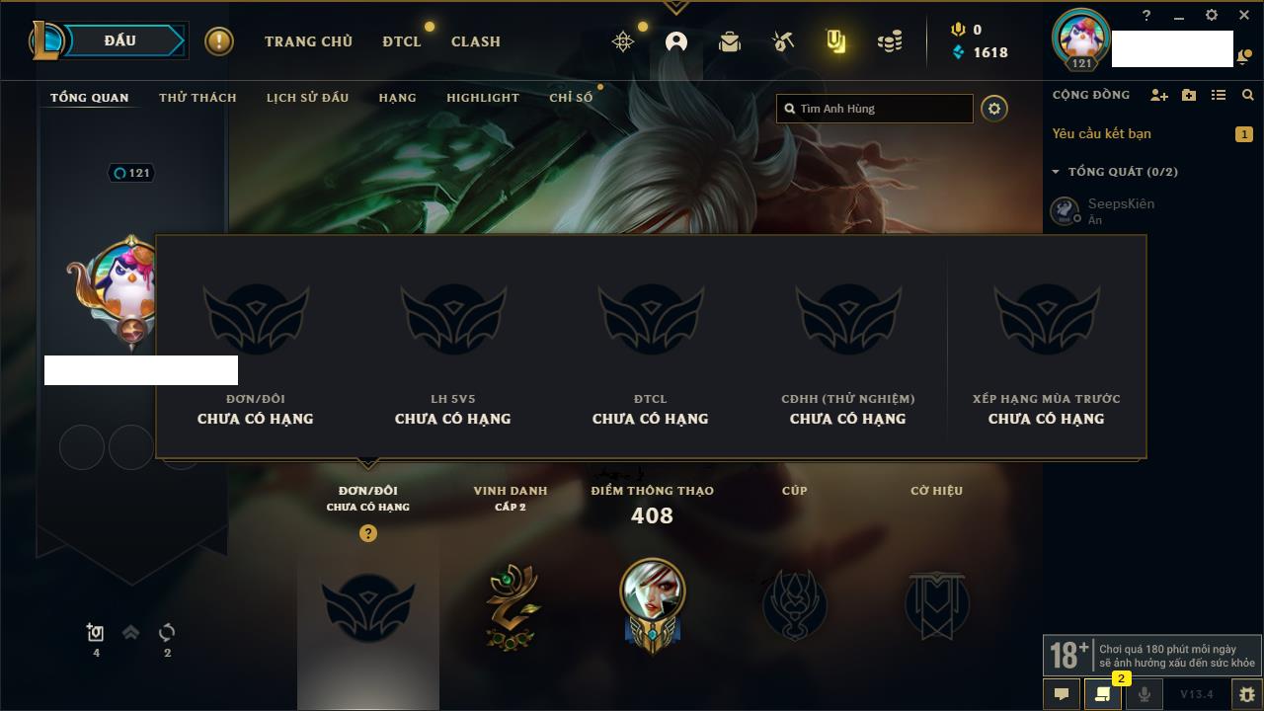Click the Tìm Anh Hùng search field
Viewport: 1264px width, 711px height.
click(875, 109)
